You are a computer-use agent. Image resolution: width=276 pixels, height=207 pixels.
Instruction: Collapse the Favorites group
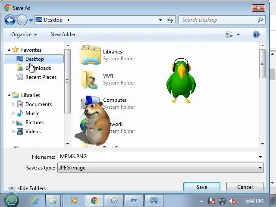pos(9,50)
